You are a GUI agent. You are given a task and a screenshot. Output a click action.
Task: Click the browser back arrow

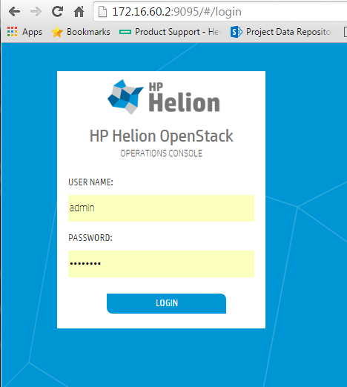[x=14, y=12]
